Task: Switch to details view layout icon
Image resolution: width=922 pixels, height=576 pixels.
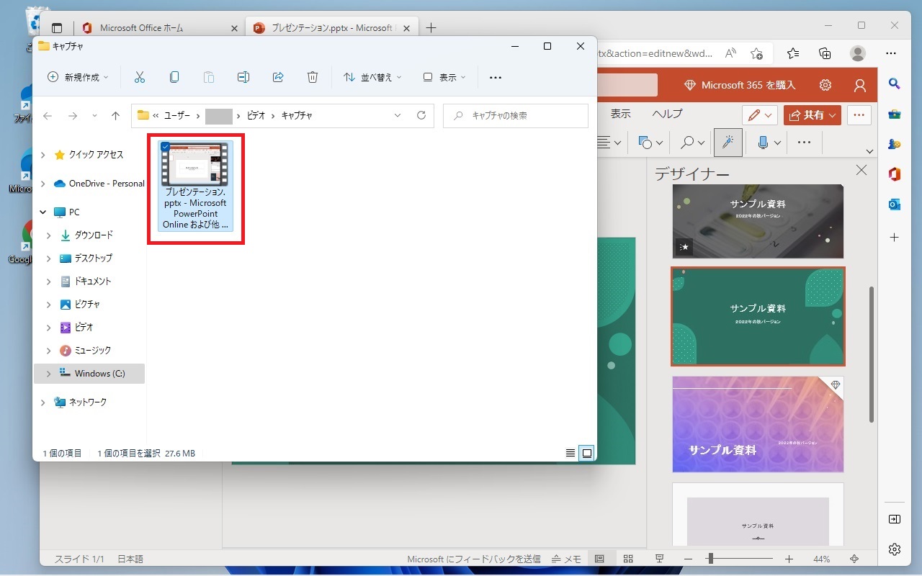Action: coord(570,454)
